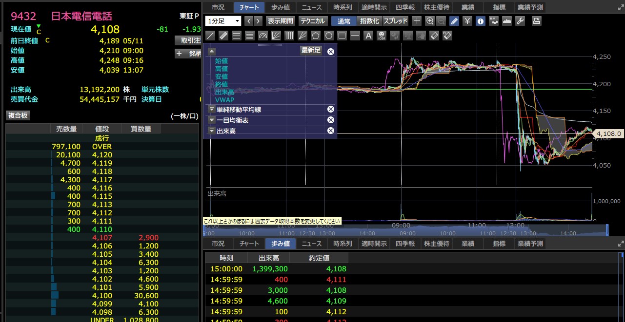Remove 単純移動平均線 indicator with X
The width and height of the screenshot is (625, 322).
tap(330, 109)
